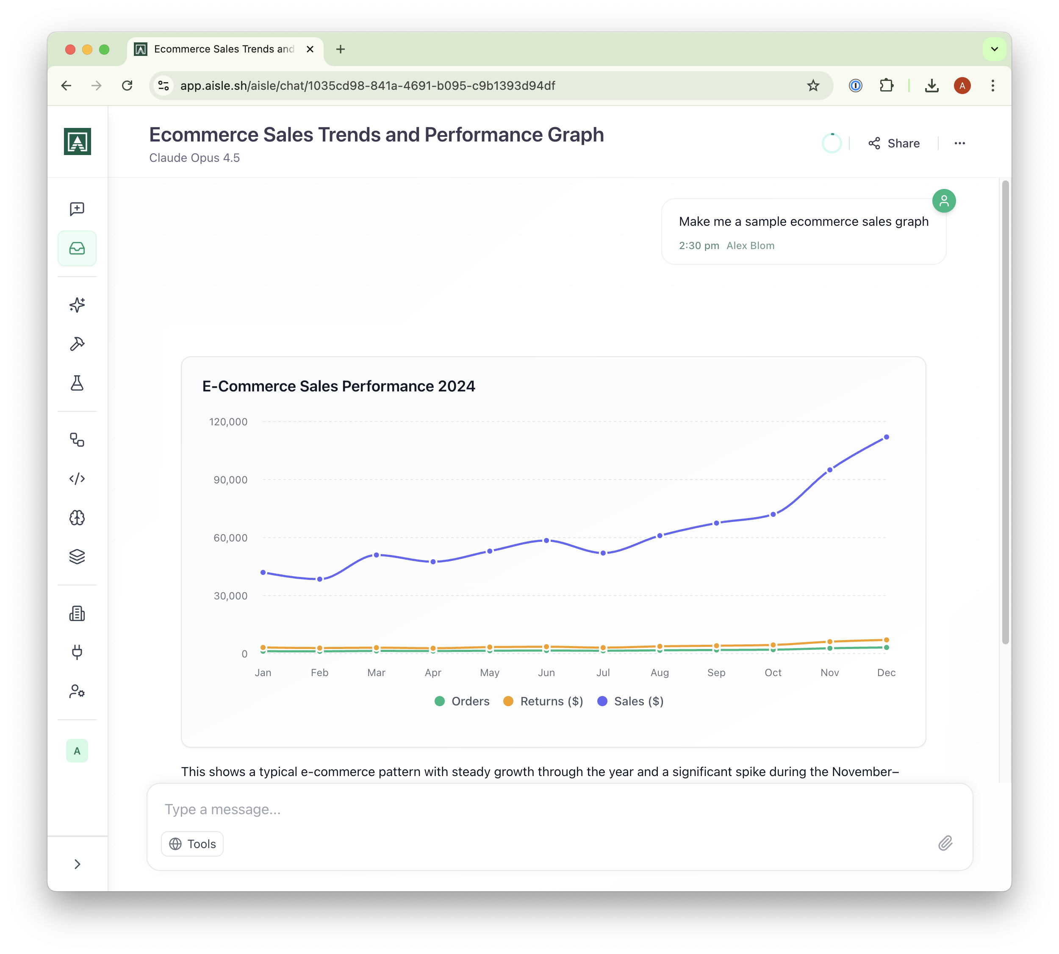Image resolution: width=1059 pixels, height=954 pixels.
Task: Expand the sidebar with chevron arrow
Action: pyautogui.click(x=77, y=864)
